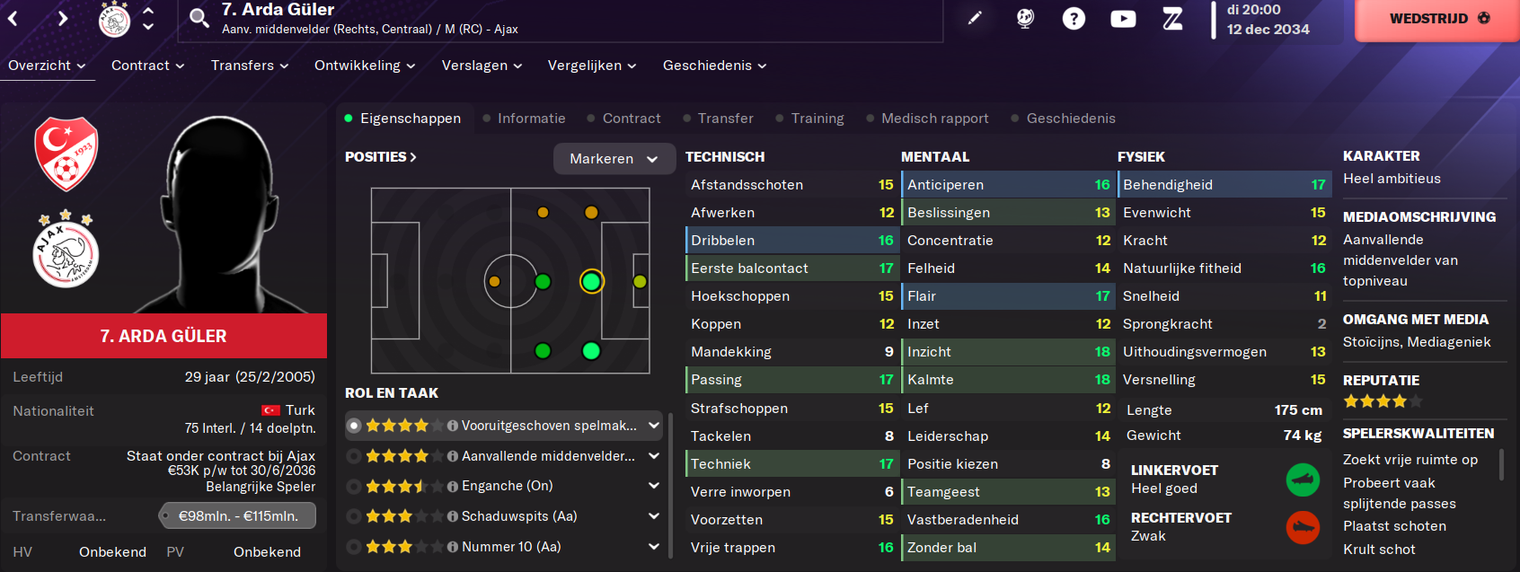1520x572 pixels.
Task: Open the Markeren dropdown
Action: coord(614,159)
